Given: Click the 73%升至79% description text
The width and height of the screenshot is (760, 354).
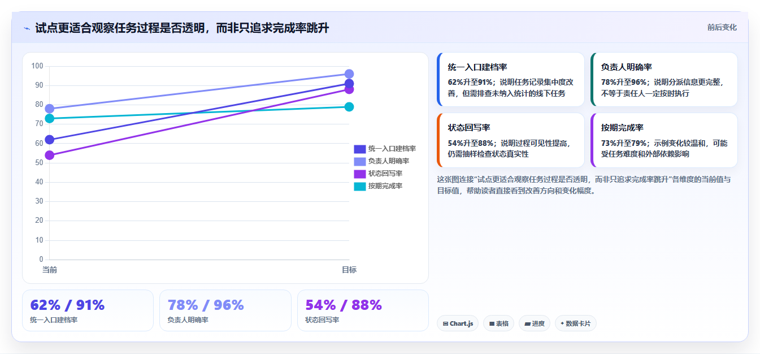Looking at the screenshot, I should (663, 148).
